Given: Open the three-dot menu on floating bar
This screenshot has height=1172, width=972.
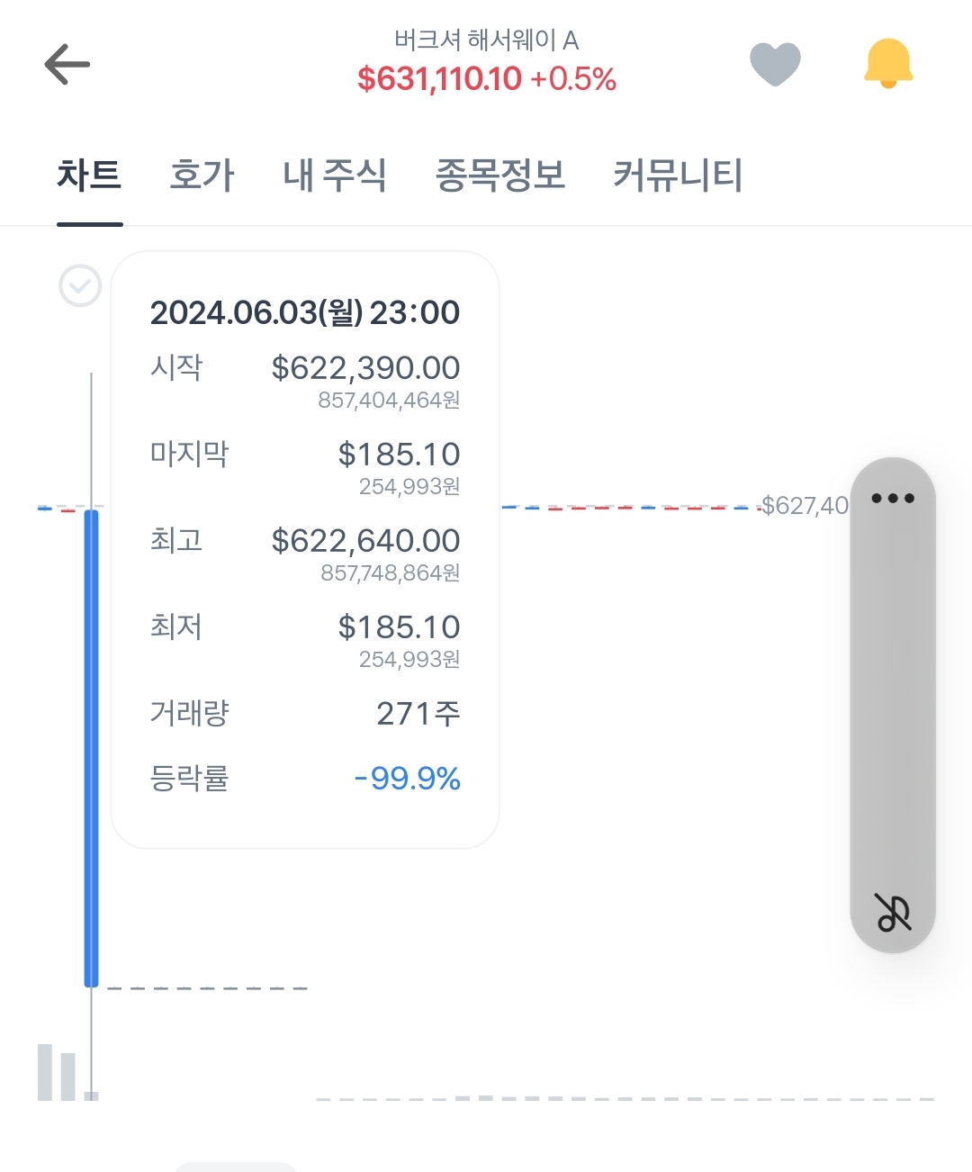Looking at the screenshot, I should pyautogui.click(x=893, y=498).
